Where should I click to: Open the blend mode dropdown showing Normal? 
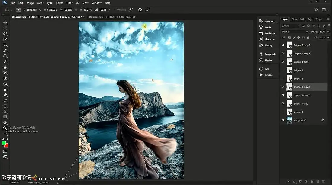[x=294, y=32]
